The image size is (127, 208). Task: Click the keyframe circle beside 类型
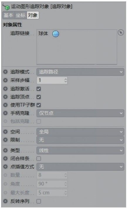[x=5, y=150]
